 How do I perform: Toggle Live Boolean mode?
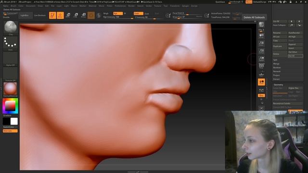[x=40, y=15]
